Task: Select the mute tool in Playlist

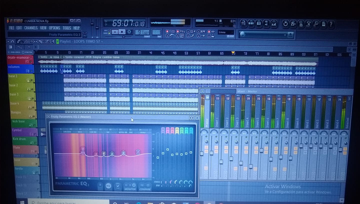Action: pos(31,41)
